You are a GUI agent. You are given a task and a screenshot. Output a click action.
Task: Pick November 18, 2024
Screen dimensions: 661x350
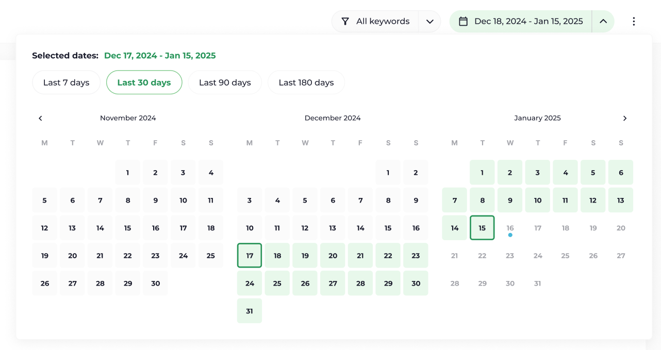(x=211, y=228)
